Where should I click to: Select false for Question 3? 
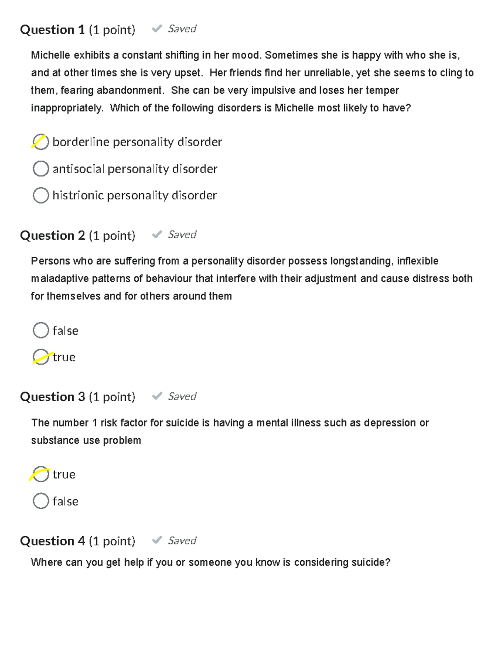[41, 501]
